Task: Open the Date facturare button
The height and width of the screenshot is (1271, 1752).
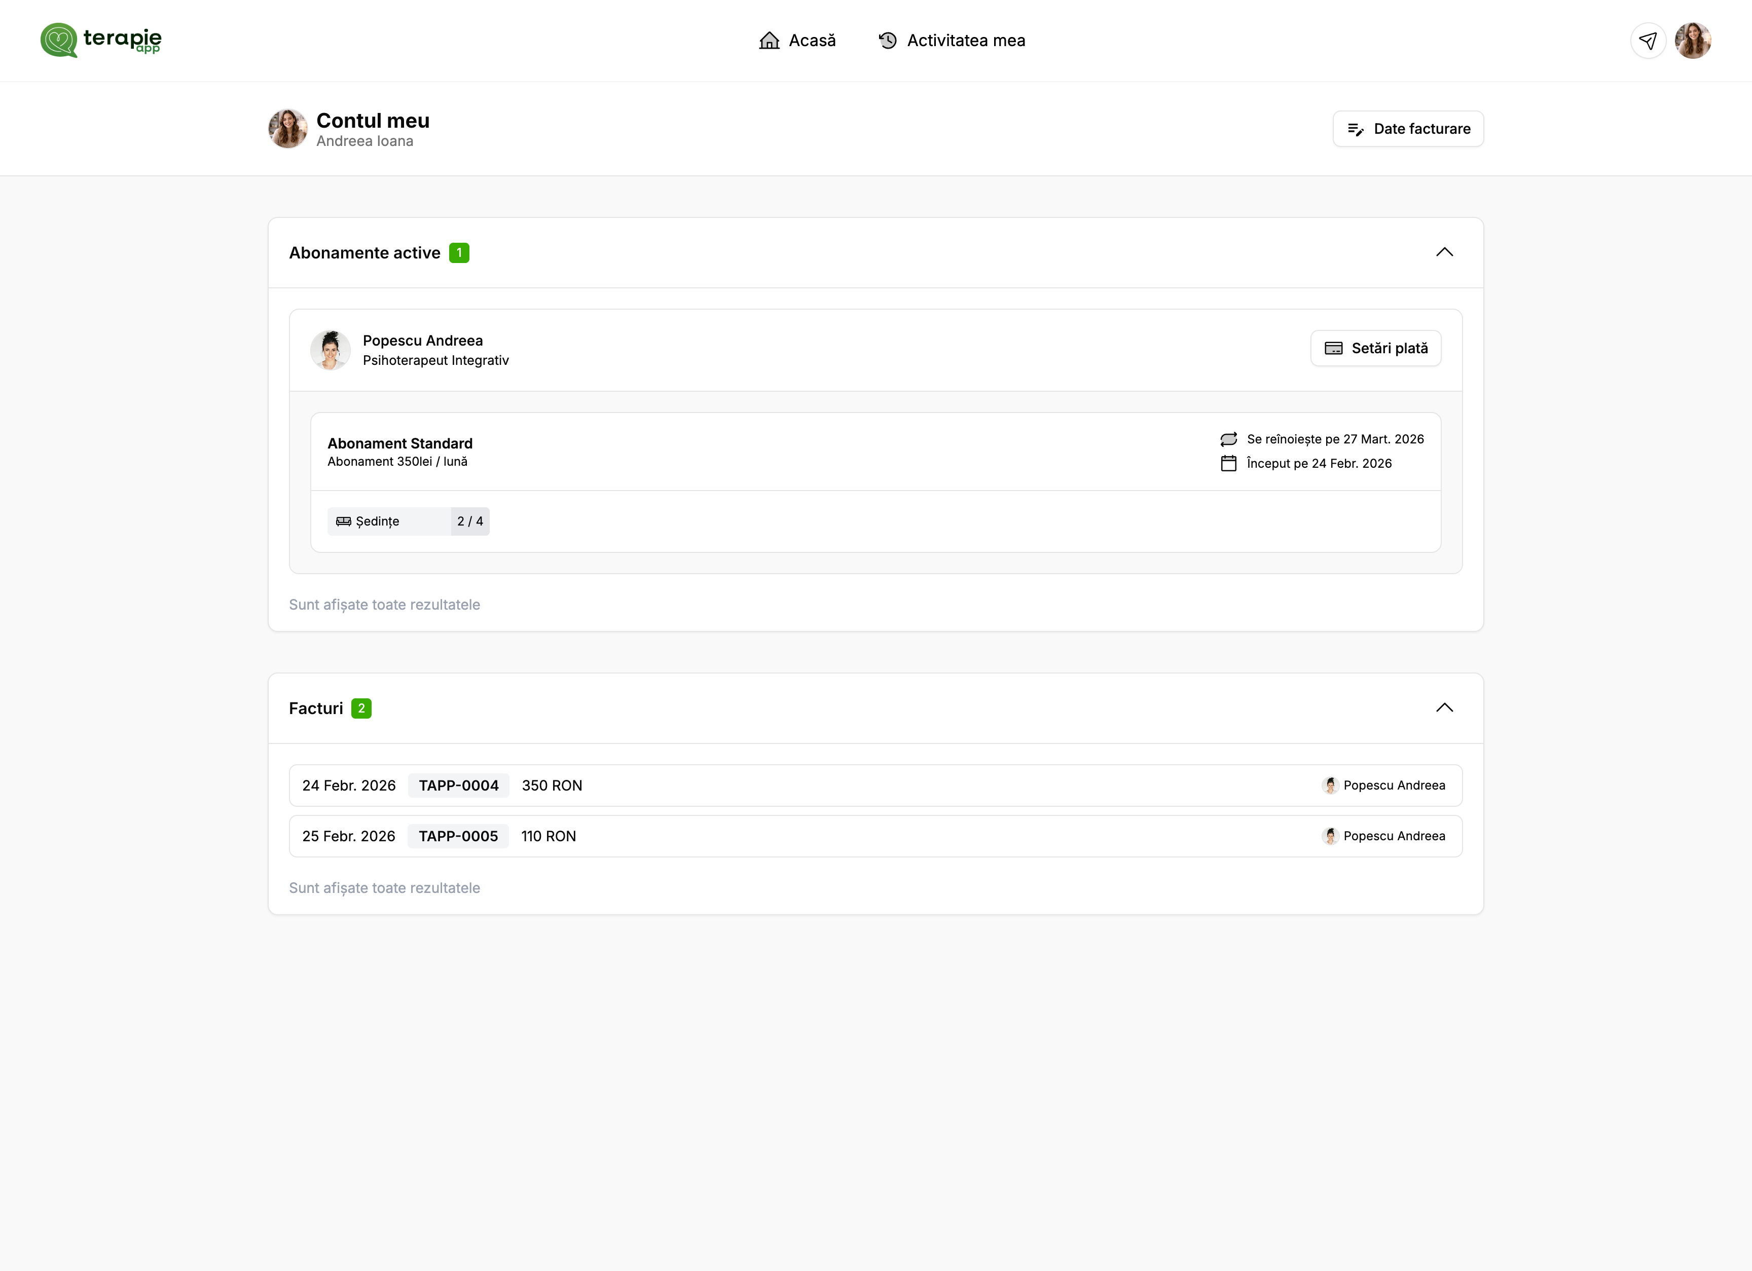Action: 1407,129
